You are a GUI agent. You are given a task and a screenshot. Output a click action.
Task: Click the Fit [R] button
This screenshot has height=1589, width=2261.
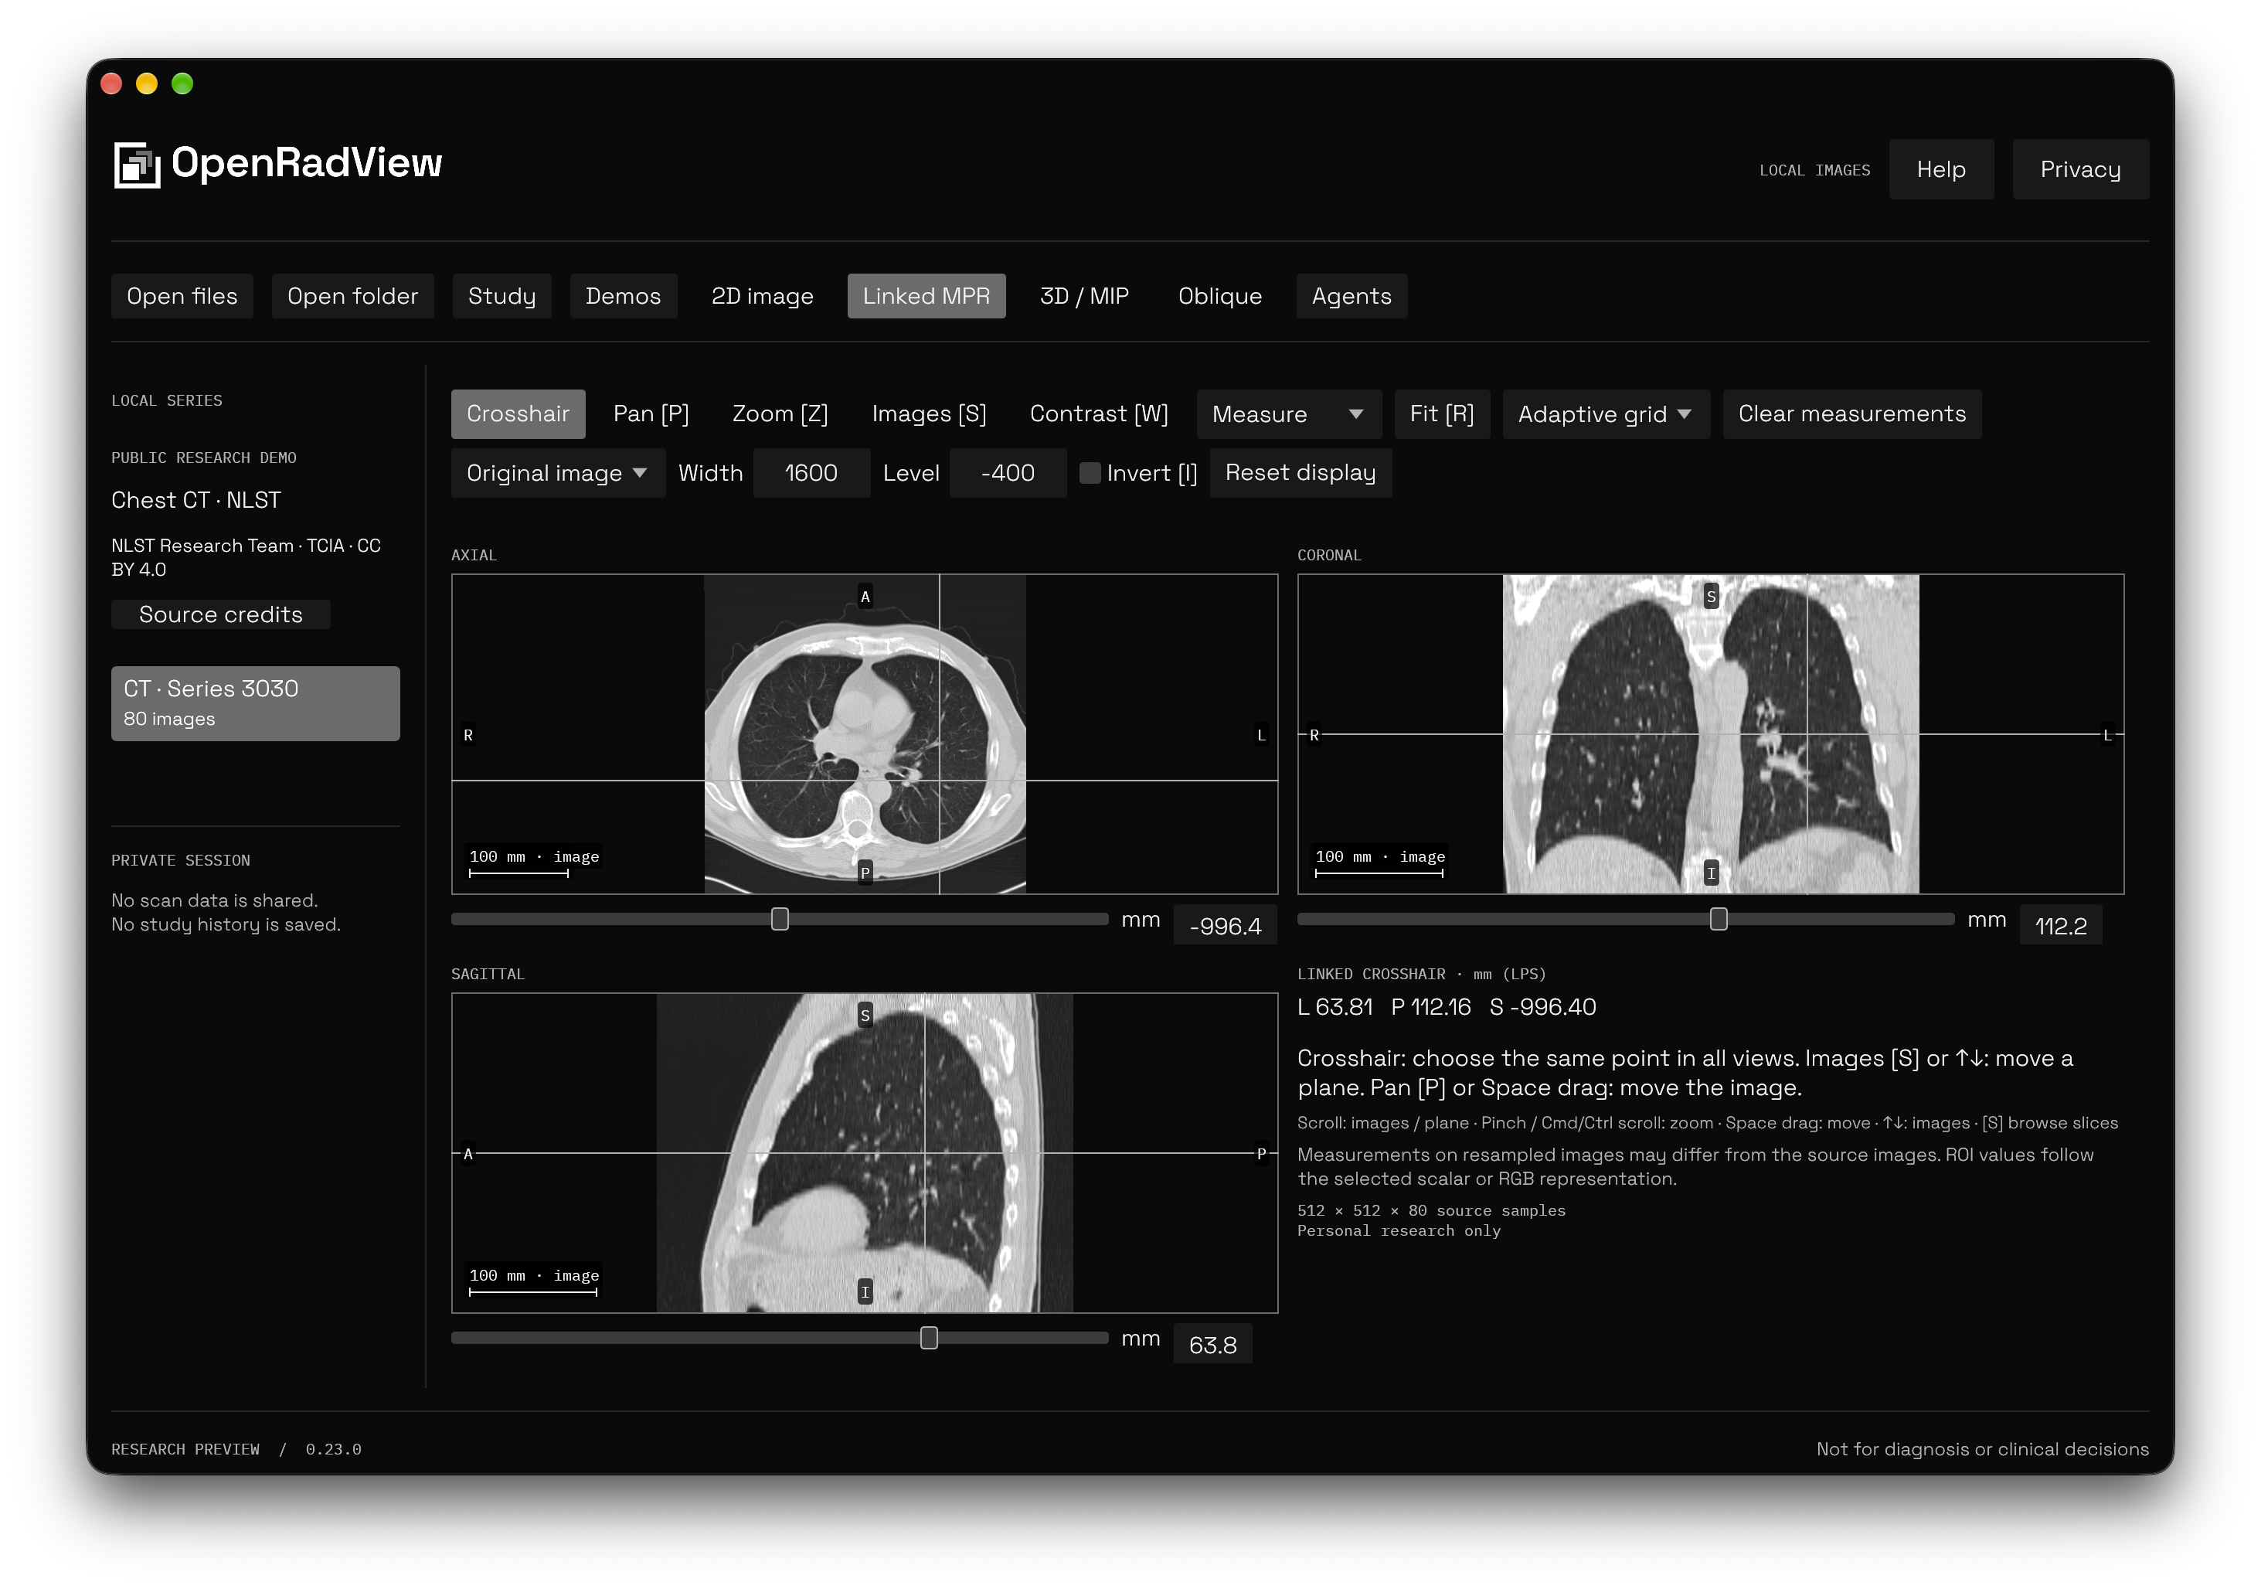(x=1442, y=413)
